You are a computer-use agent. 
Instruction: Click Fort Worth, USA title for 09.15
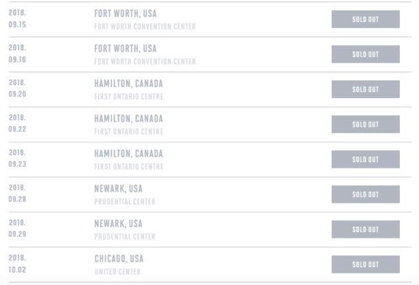pos(125,14)
